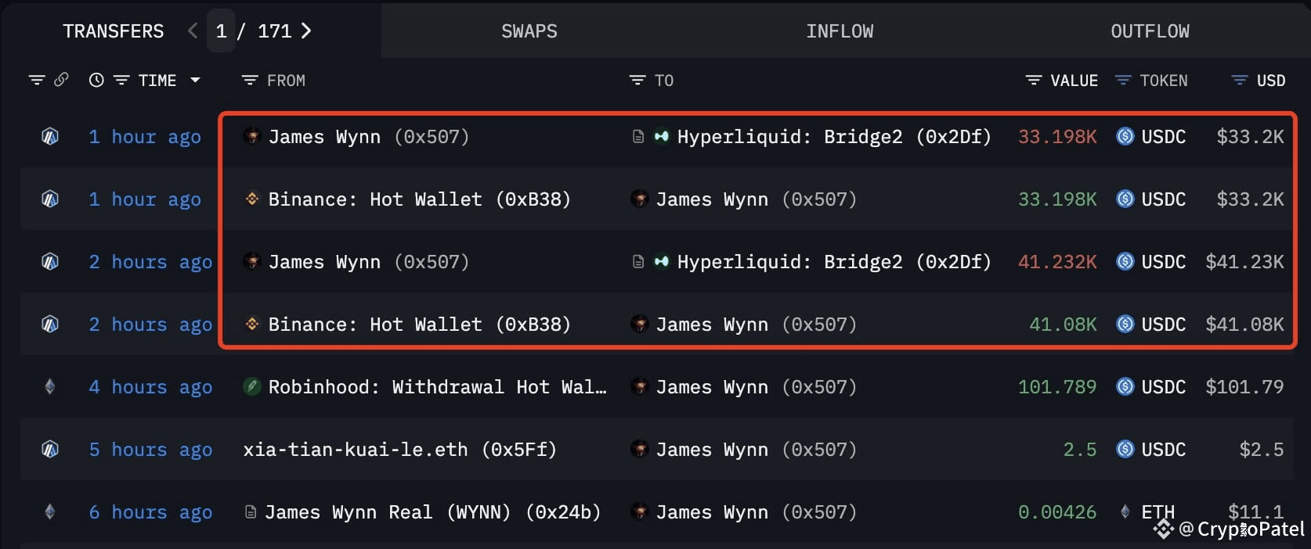Viewport: 1311px width, 549px height.
Task: Click the Binance logo icon in second row
Action: click(x=251, y=199)
